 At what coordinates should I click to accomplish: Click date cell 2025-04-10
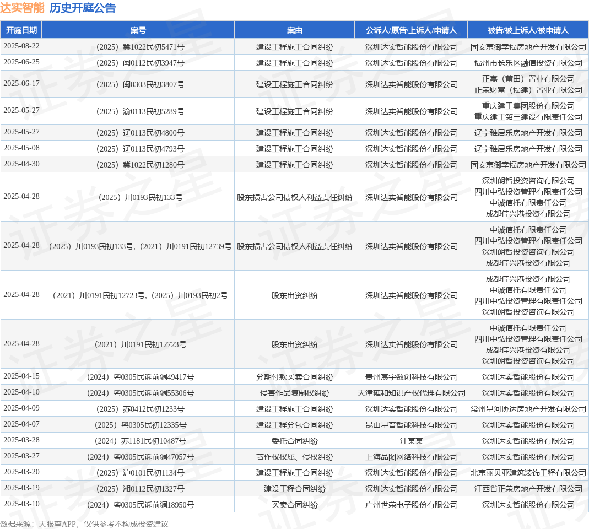coord(21,392)
